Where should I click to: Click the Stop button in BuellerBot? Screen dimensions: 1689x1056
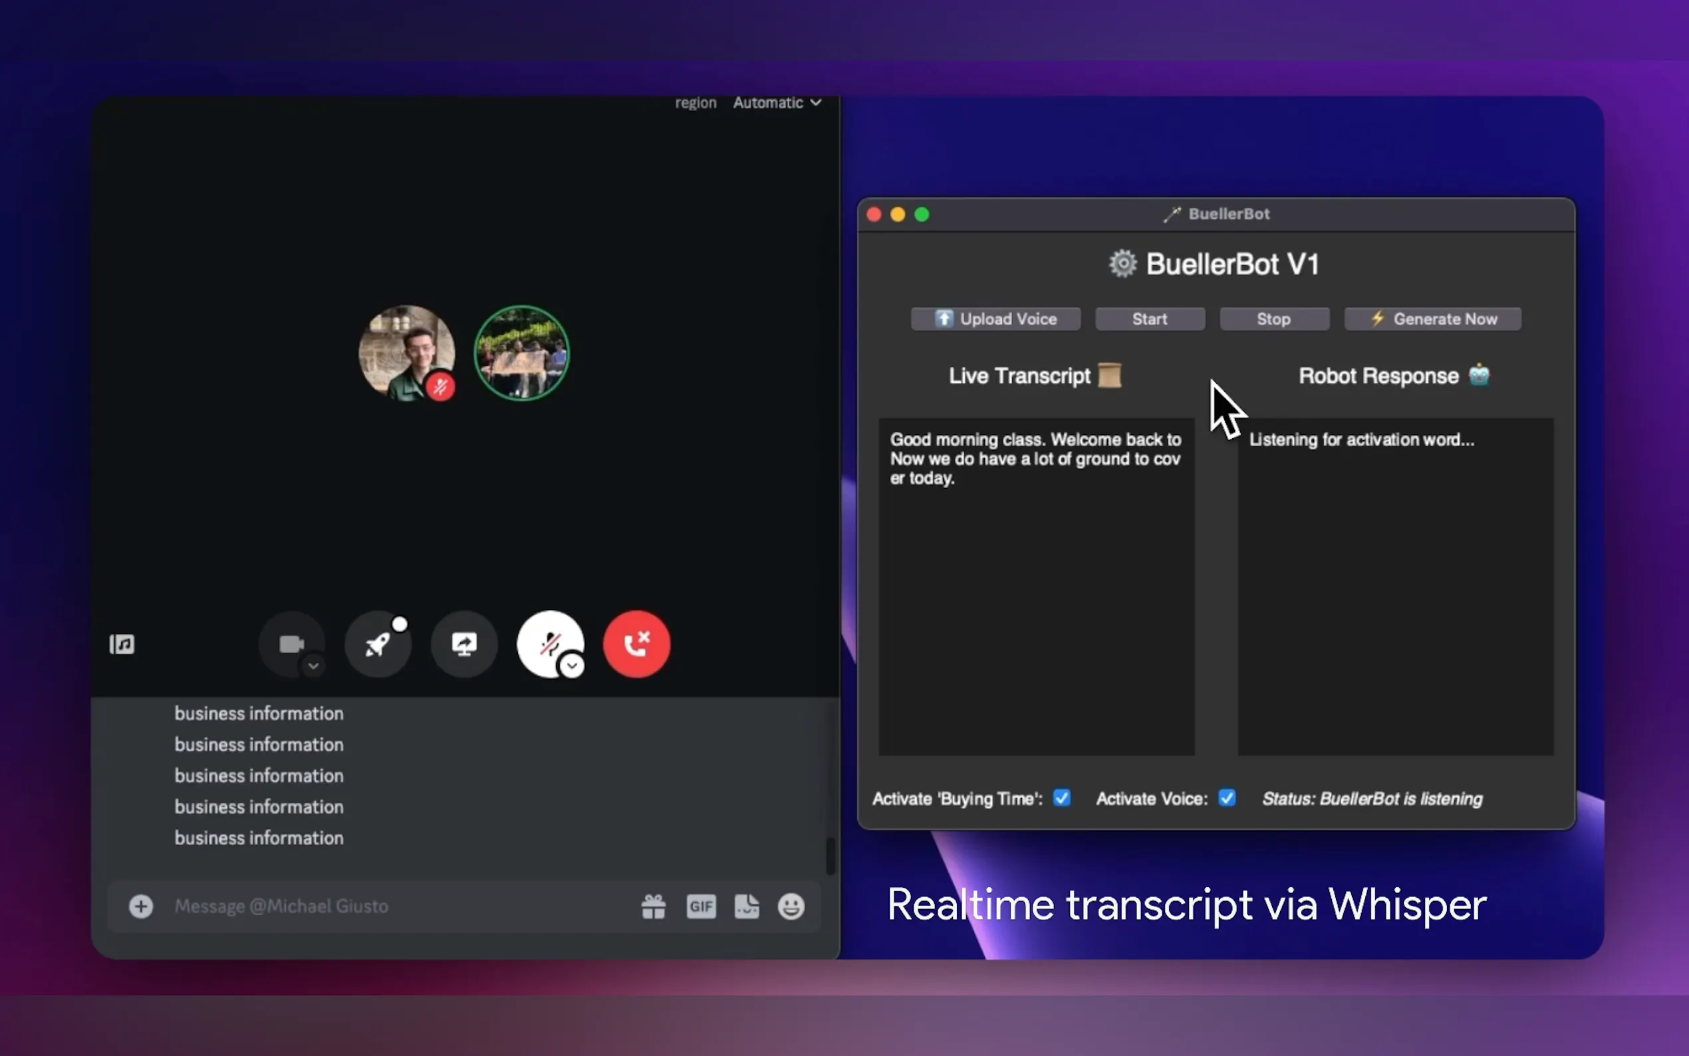coord(1273,319)
